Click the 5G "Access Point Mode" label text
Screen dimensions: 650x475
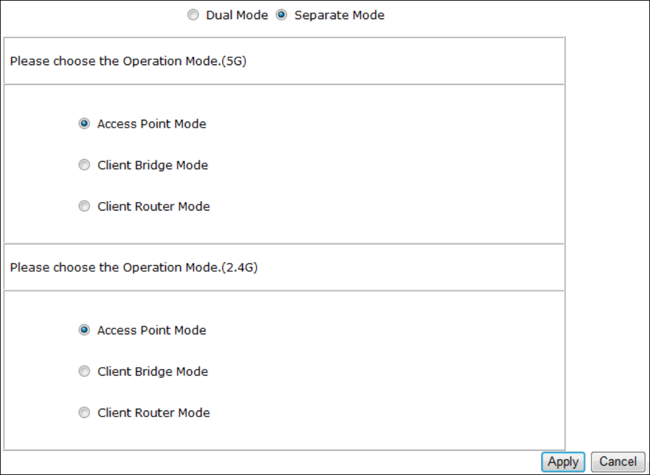pyautogui.click(x=151, y=124)
